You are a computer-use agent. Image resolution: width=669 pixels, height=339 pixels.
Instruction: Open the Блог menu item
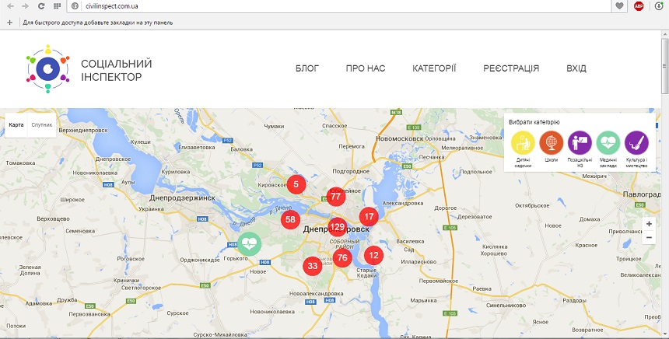coord(307,68)
